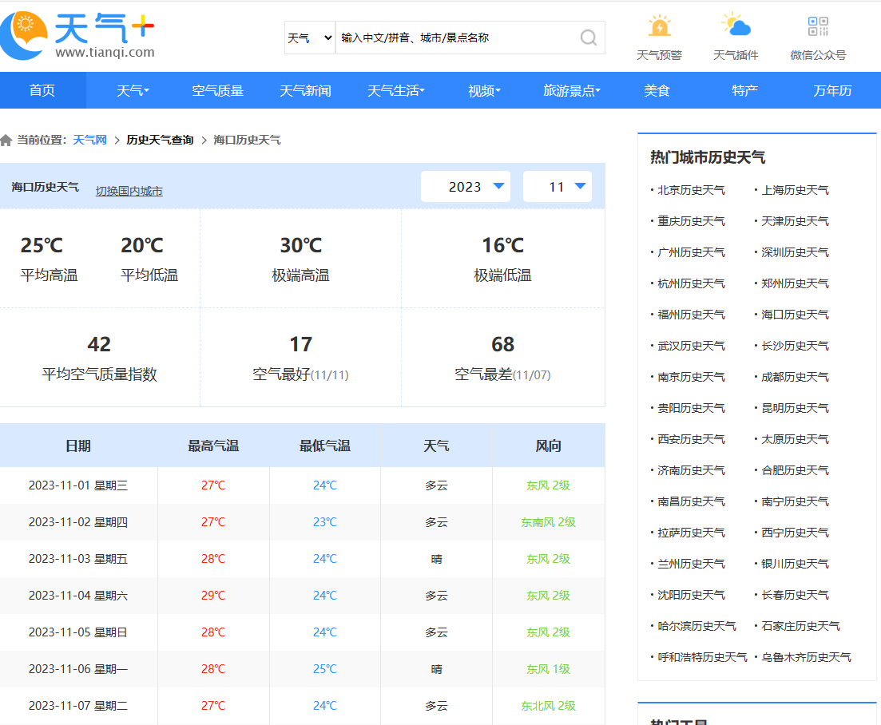Click 天气网 breadcrumb link
The width and height of the screenshot is (881, 725).
90,140
